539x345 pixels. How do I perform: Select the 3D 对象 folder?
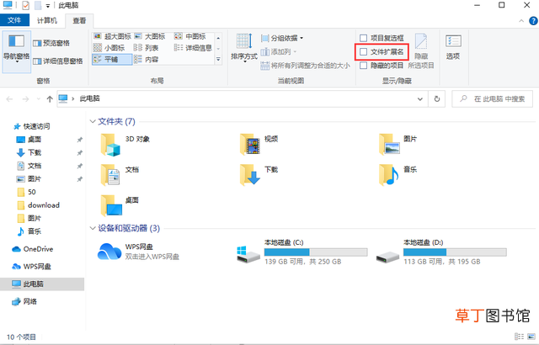click(125, 145)
